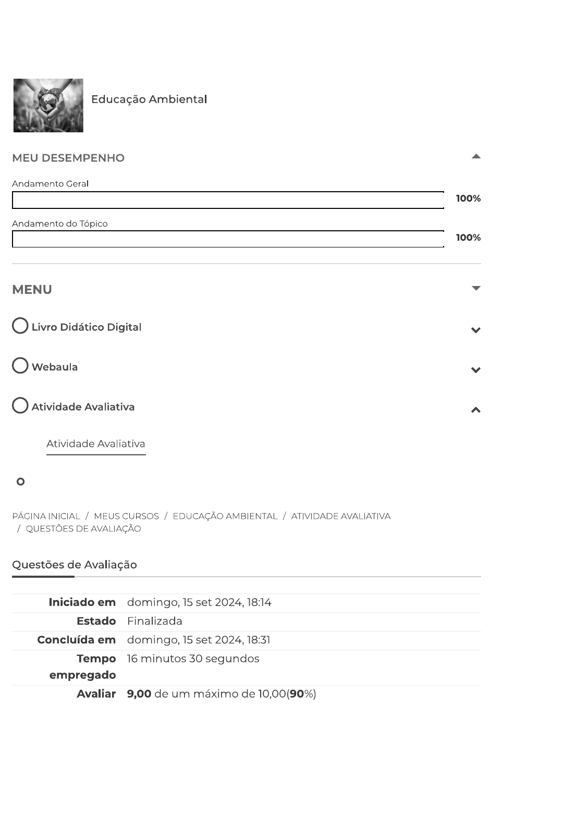Open the Atividade Avaliativa underlined sub-link

(96, 444)
